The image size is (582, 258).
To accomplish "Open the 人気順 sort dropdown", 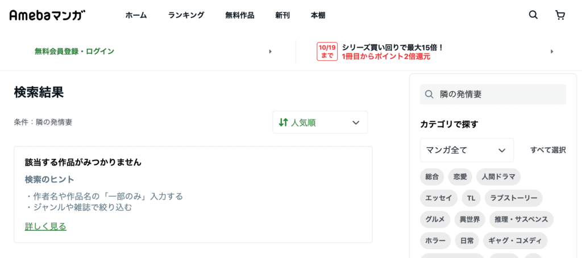I will click(320, 122).
